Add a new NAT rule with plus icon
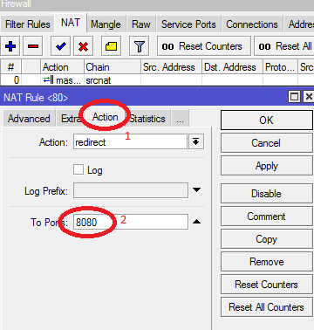The image size is (314, 330). 10,46
